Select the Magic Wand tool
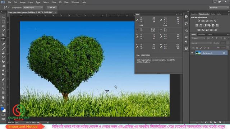230x129 pixels. pyautogui.click(x=3, y=30)
